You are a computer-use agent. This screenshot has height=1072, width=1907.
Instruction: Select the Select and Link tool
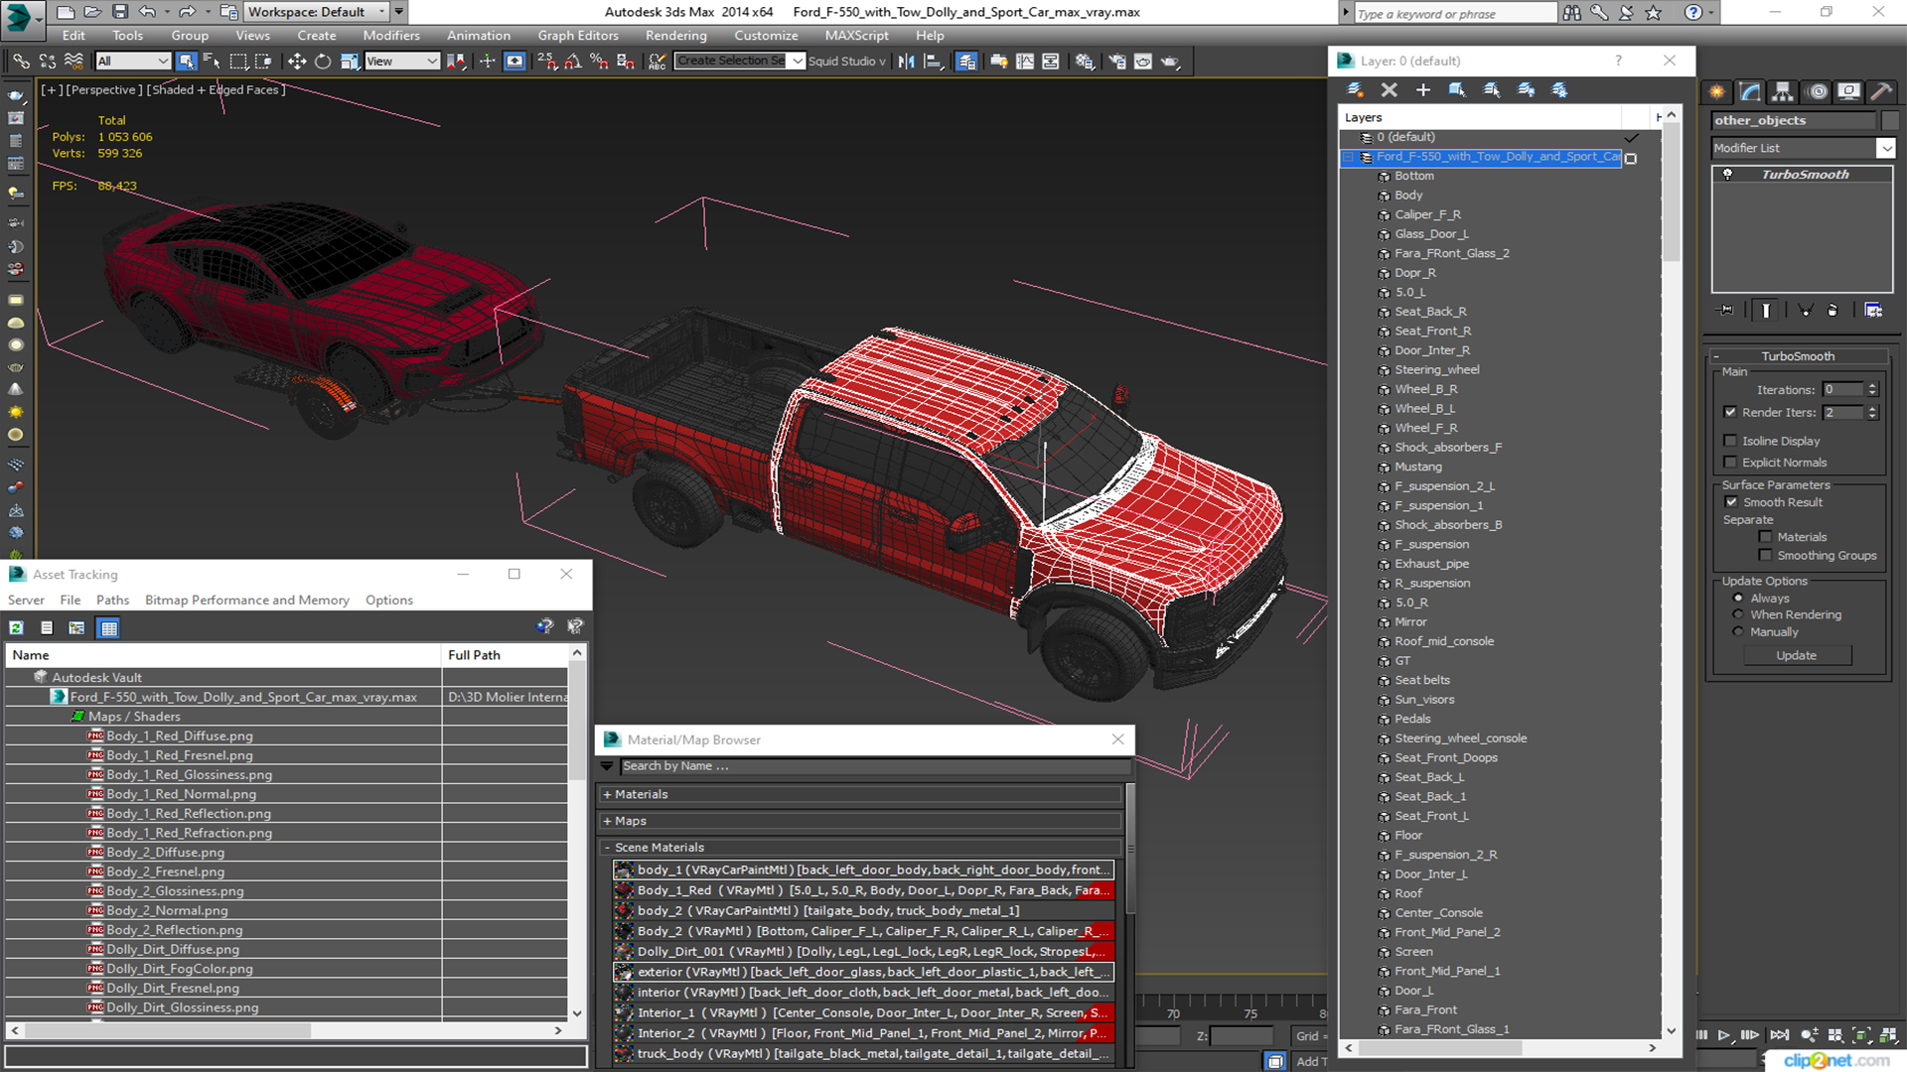coord(21,62)
